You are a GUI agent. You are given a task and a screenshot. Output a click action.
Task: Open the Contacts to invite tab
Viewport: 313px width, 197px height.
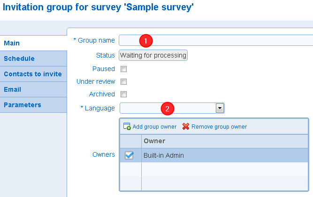tap(33, 74)
